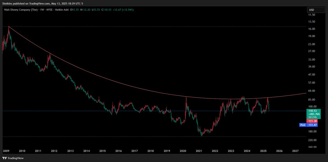This screenshot has width=328, height=162.
Task: Click the close value C110.53
Action: 107,10
